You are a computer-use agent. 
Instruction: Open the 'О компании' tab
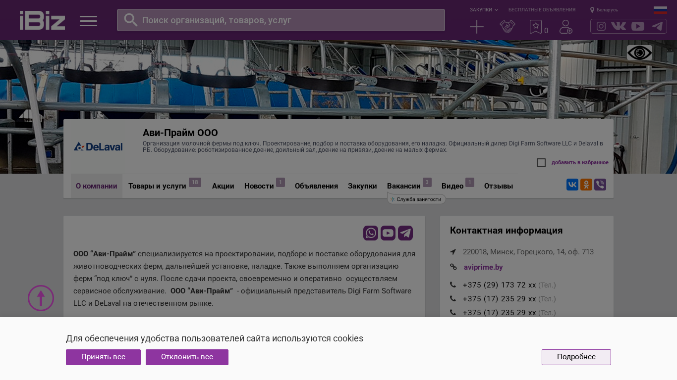97,186
